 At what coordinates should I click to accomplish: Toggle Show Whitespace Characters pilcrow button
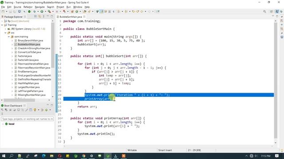[x=114, y=11]
